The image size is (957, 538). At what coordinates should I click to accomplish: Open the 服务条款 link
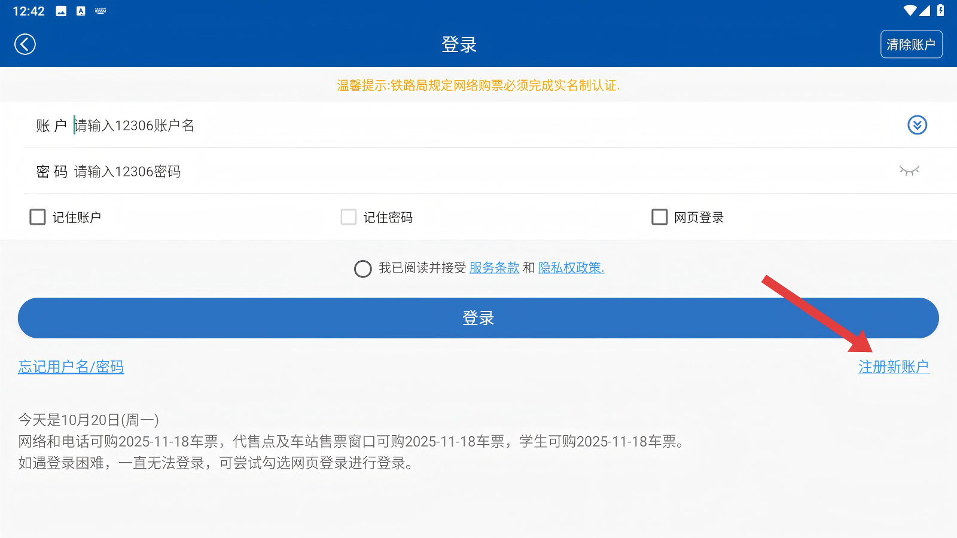494,268
